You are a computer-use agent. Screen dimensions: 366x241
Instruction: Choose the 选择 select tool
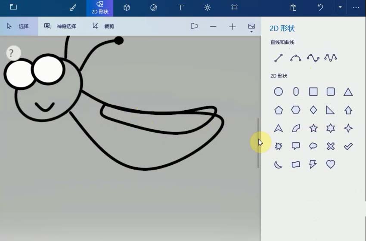[x=19, y=26]
